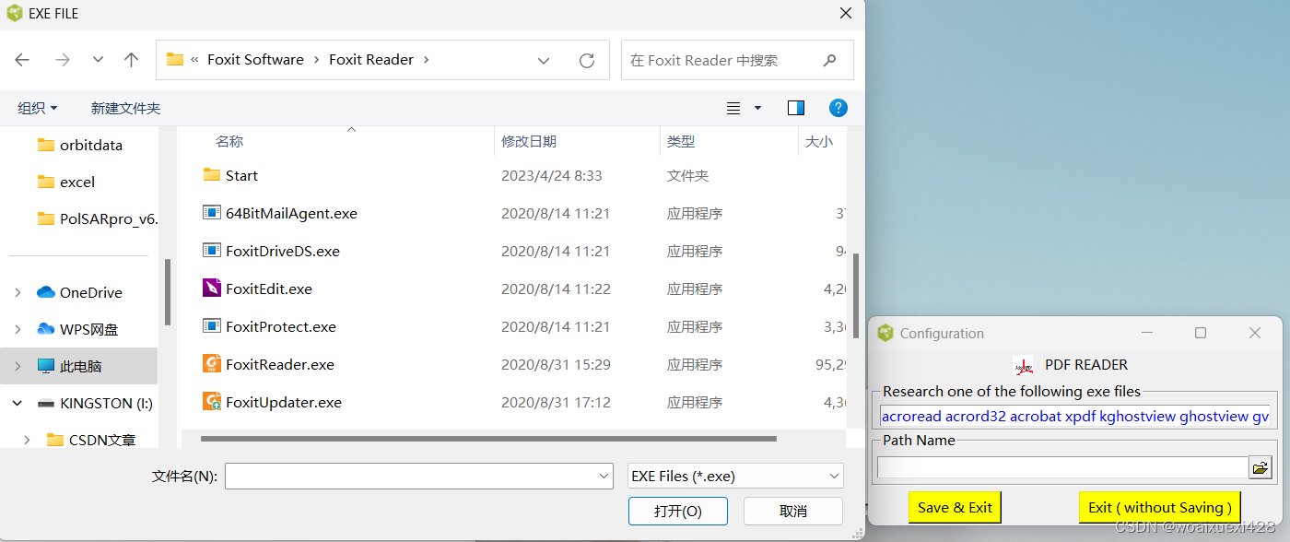Screen dimensions: 1290x542
Task: Toggle the preview pane icon
Action: [796, 108]
